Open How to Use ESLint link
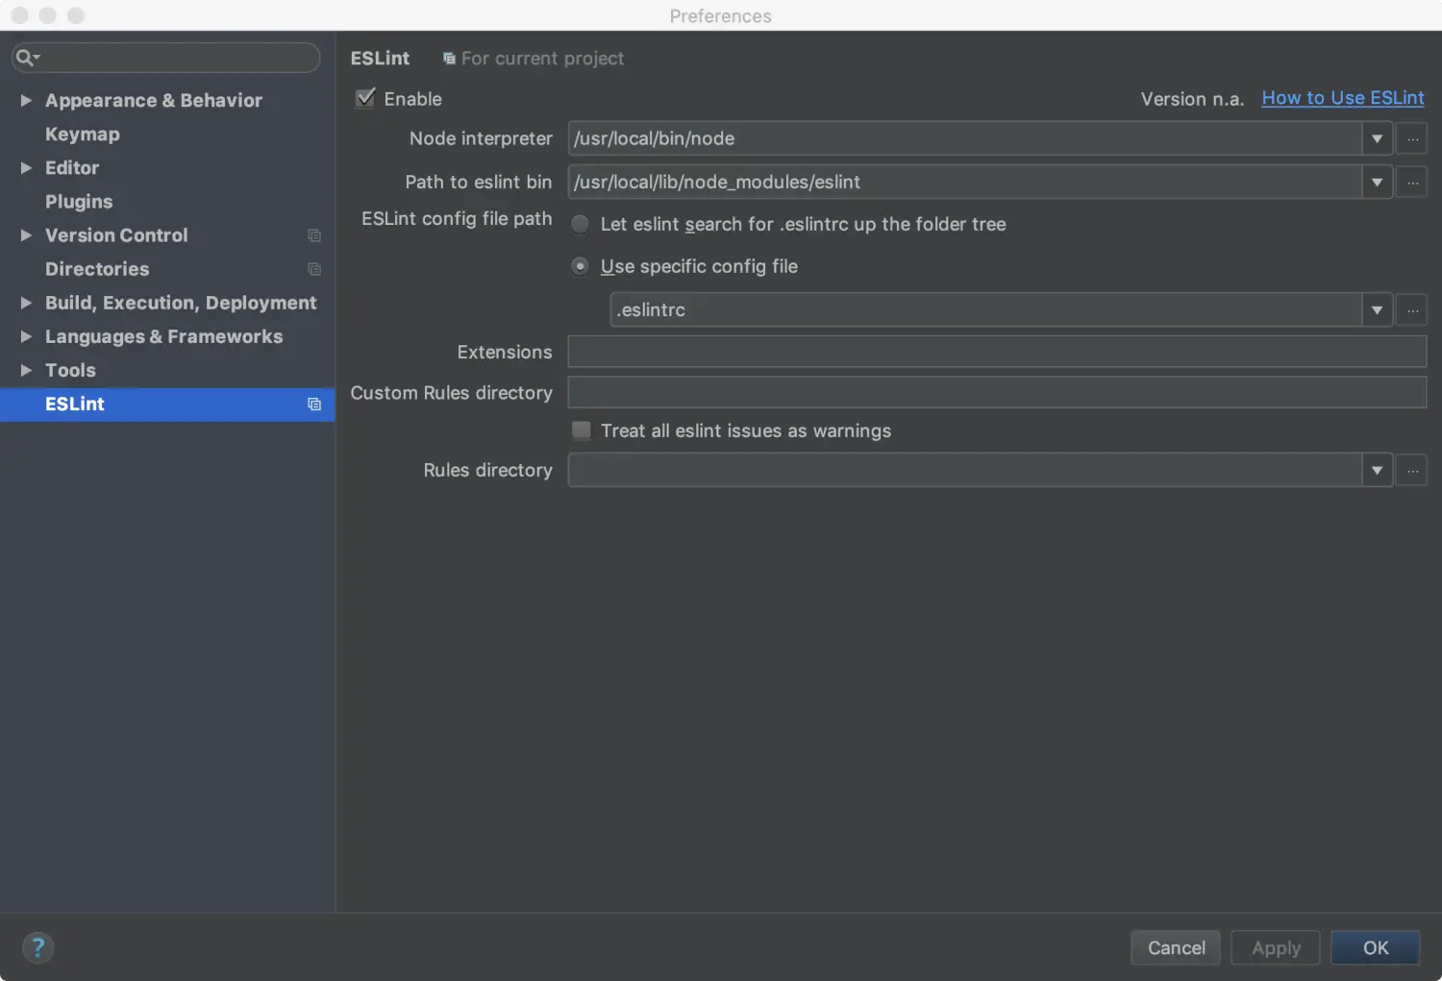This screenshot has width=1442, height=981. (x=1343, y=98)
